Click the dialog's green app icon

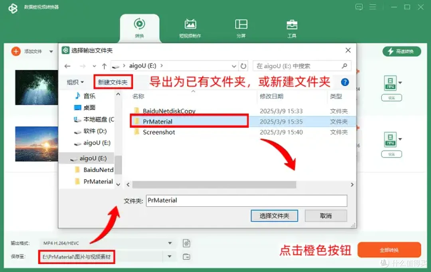[x=65, y=50]
